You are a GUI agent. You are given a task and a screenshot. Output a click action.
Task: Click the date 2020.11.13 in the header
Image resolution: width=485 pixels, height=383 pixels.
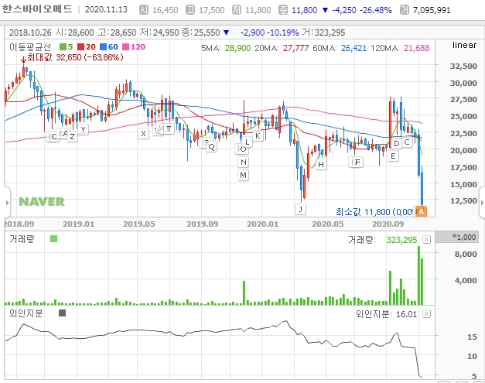pos(106,9)
